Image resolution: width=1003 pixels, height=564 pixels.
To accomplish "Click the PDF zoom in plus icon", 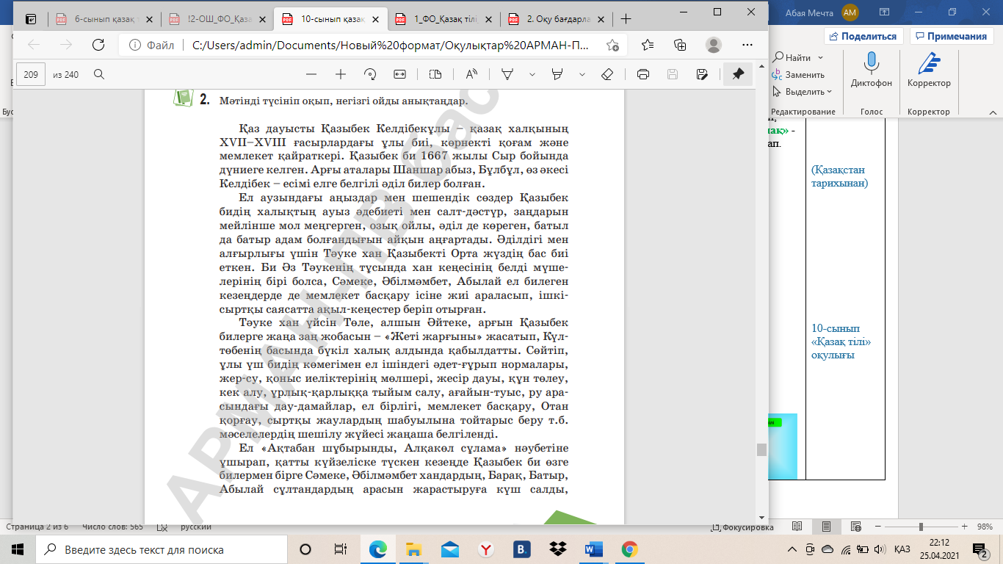I will [341, 74].
